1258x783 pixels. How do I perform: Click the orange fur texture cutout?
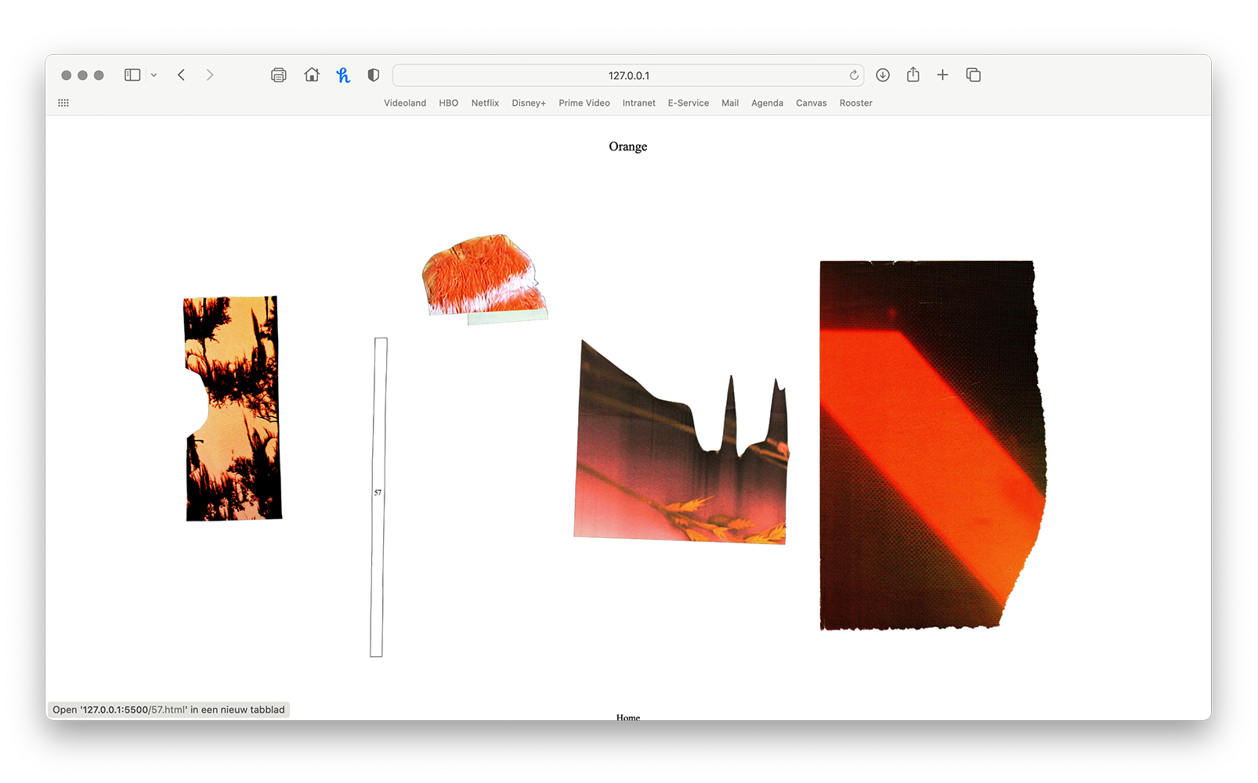pos(484,279)
